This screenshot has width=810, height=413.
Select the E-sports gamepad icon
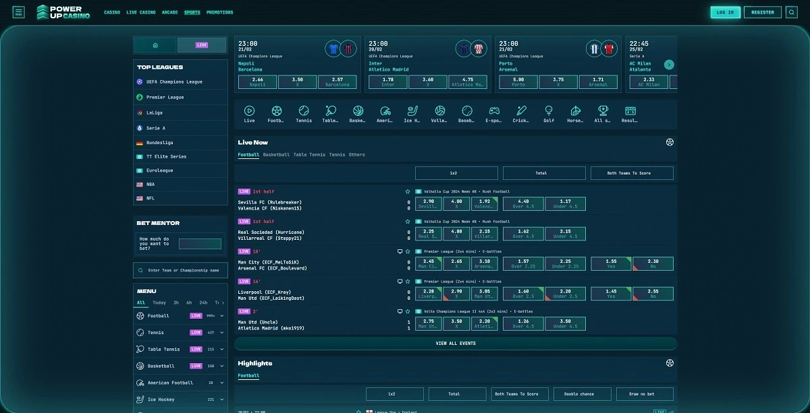494,110
